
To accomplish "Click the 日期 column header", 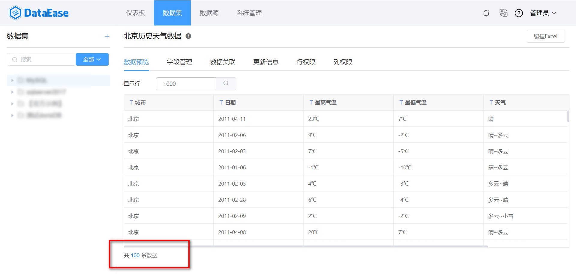I will click(259, 103).
